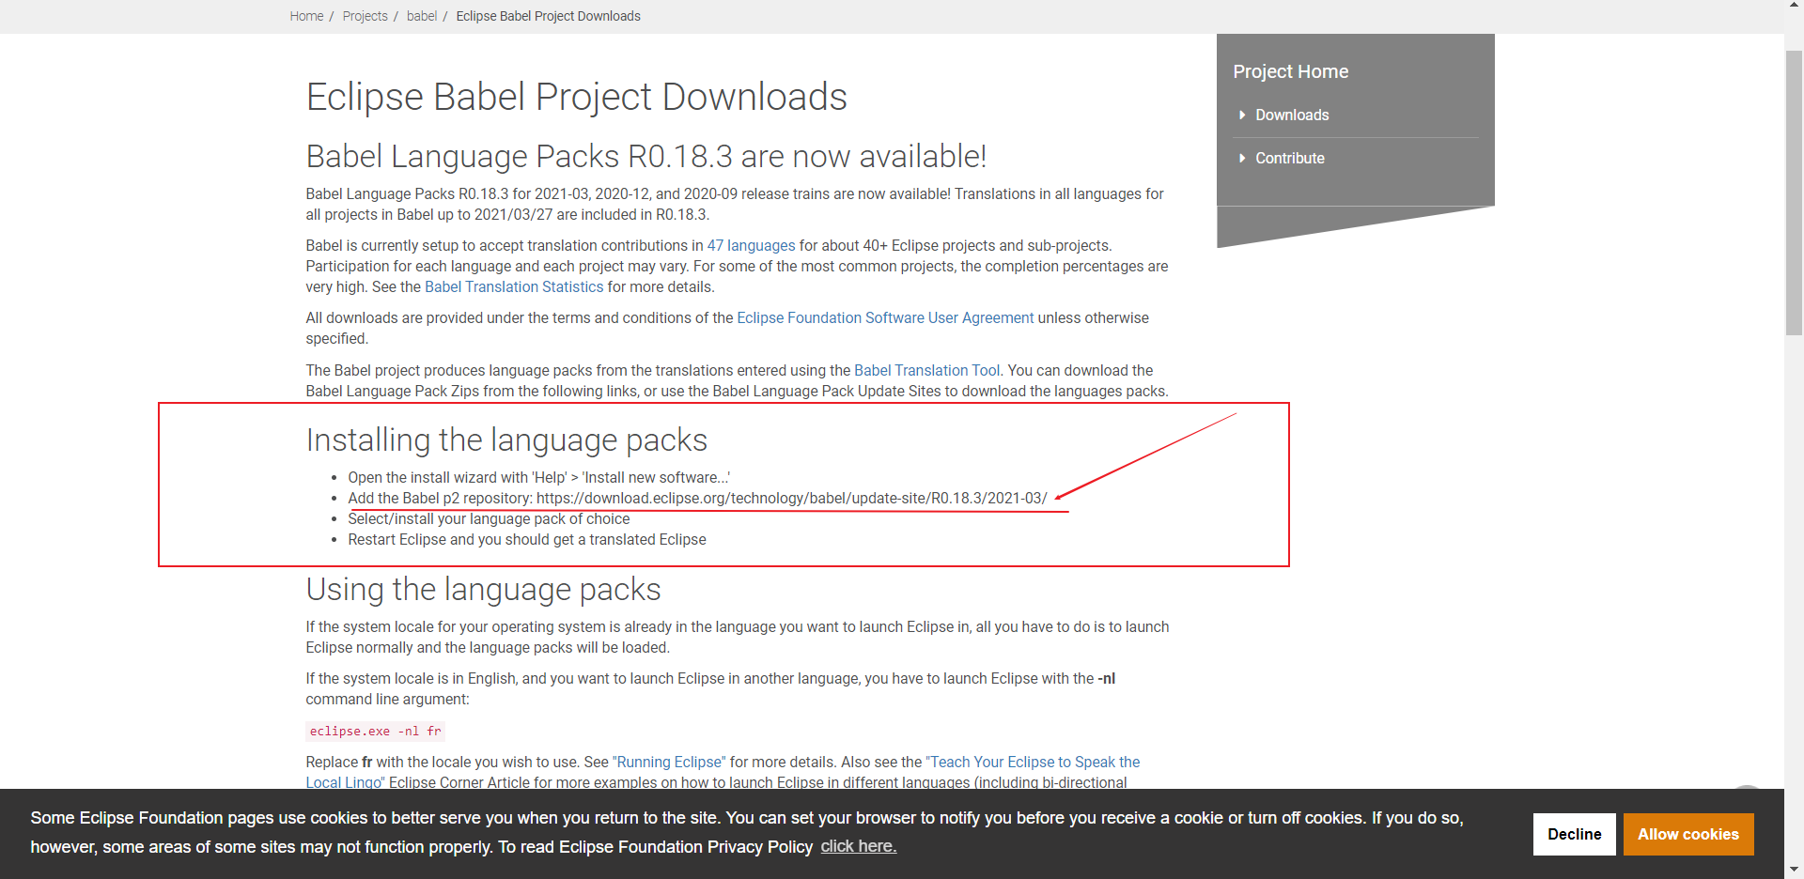Open the "Running Eclipse" link
Viewport: 1804px width, 879px height.
[669, 762]
